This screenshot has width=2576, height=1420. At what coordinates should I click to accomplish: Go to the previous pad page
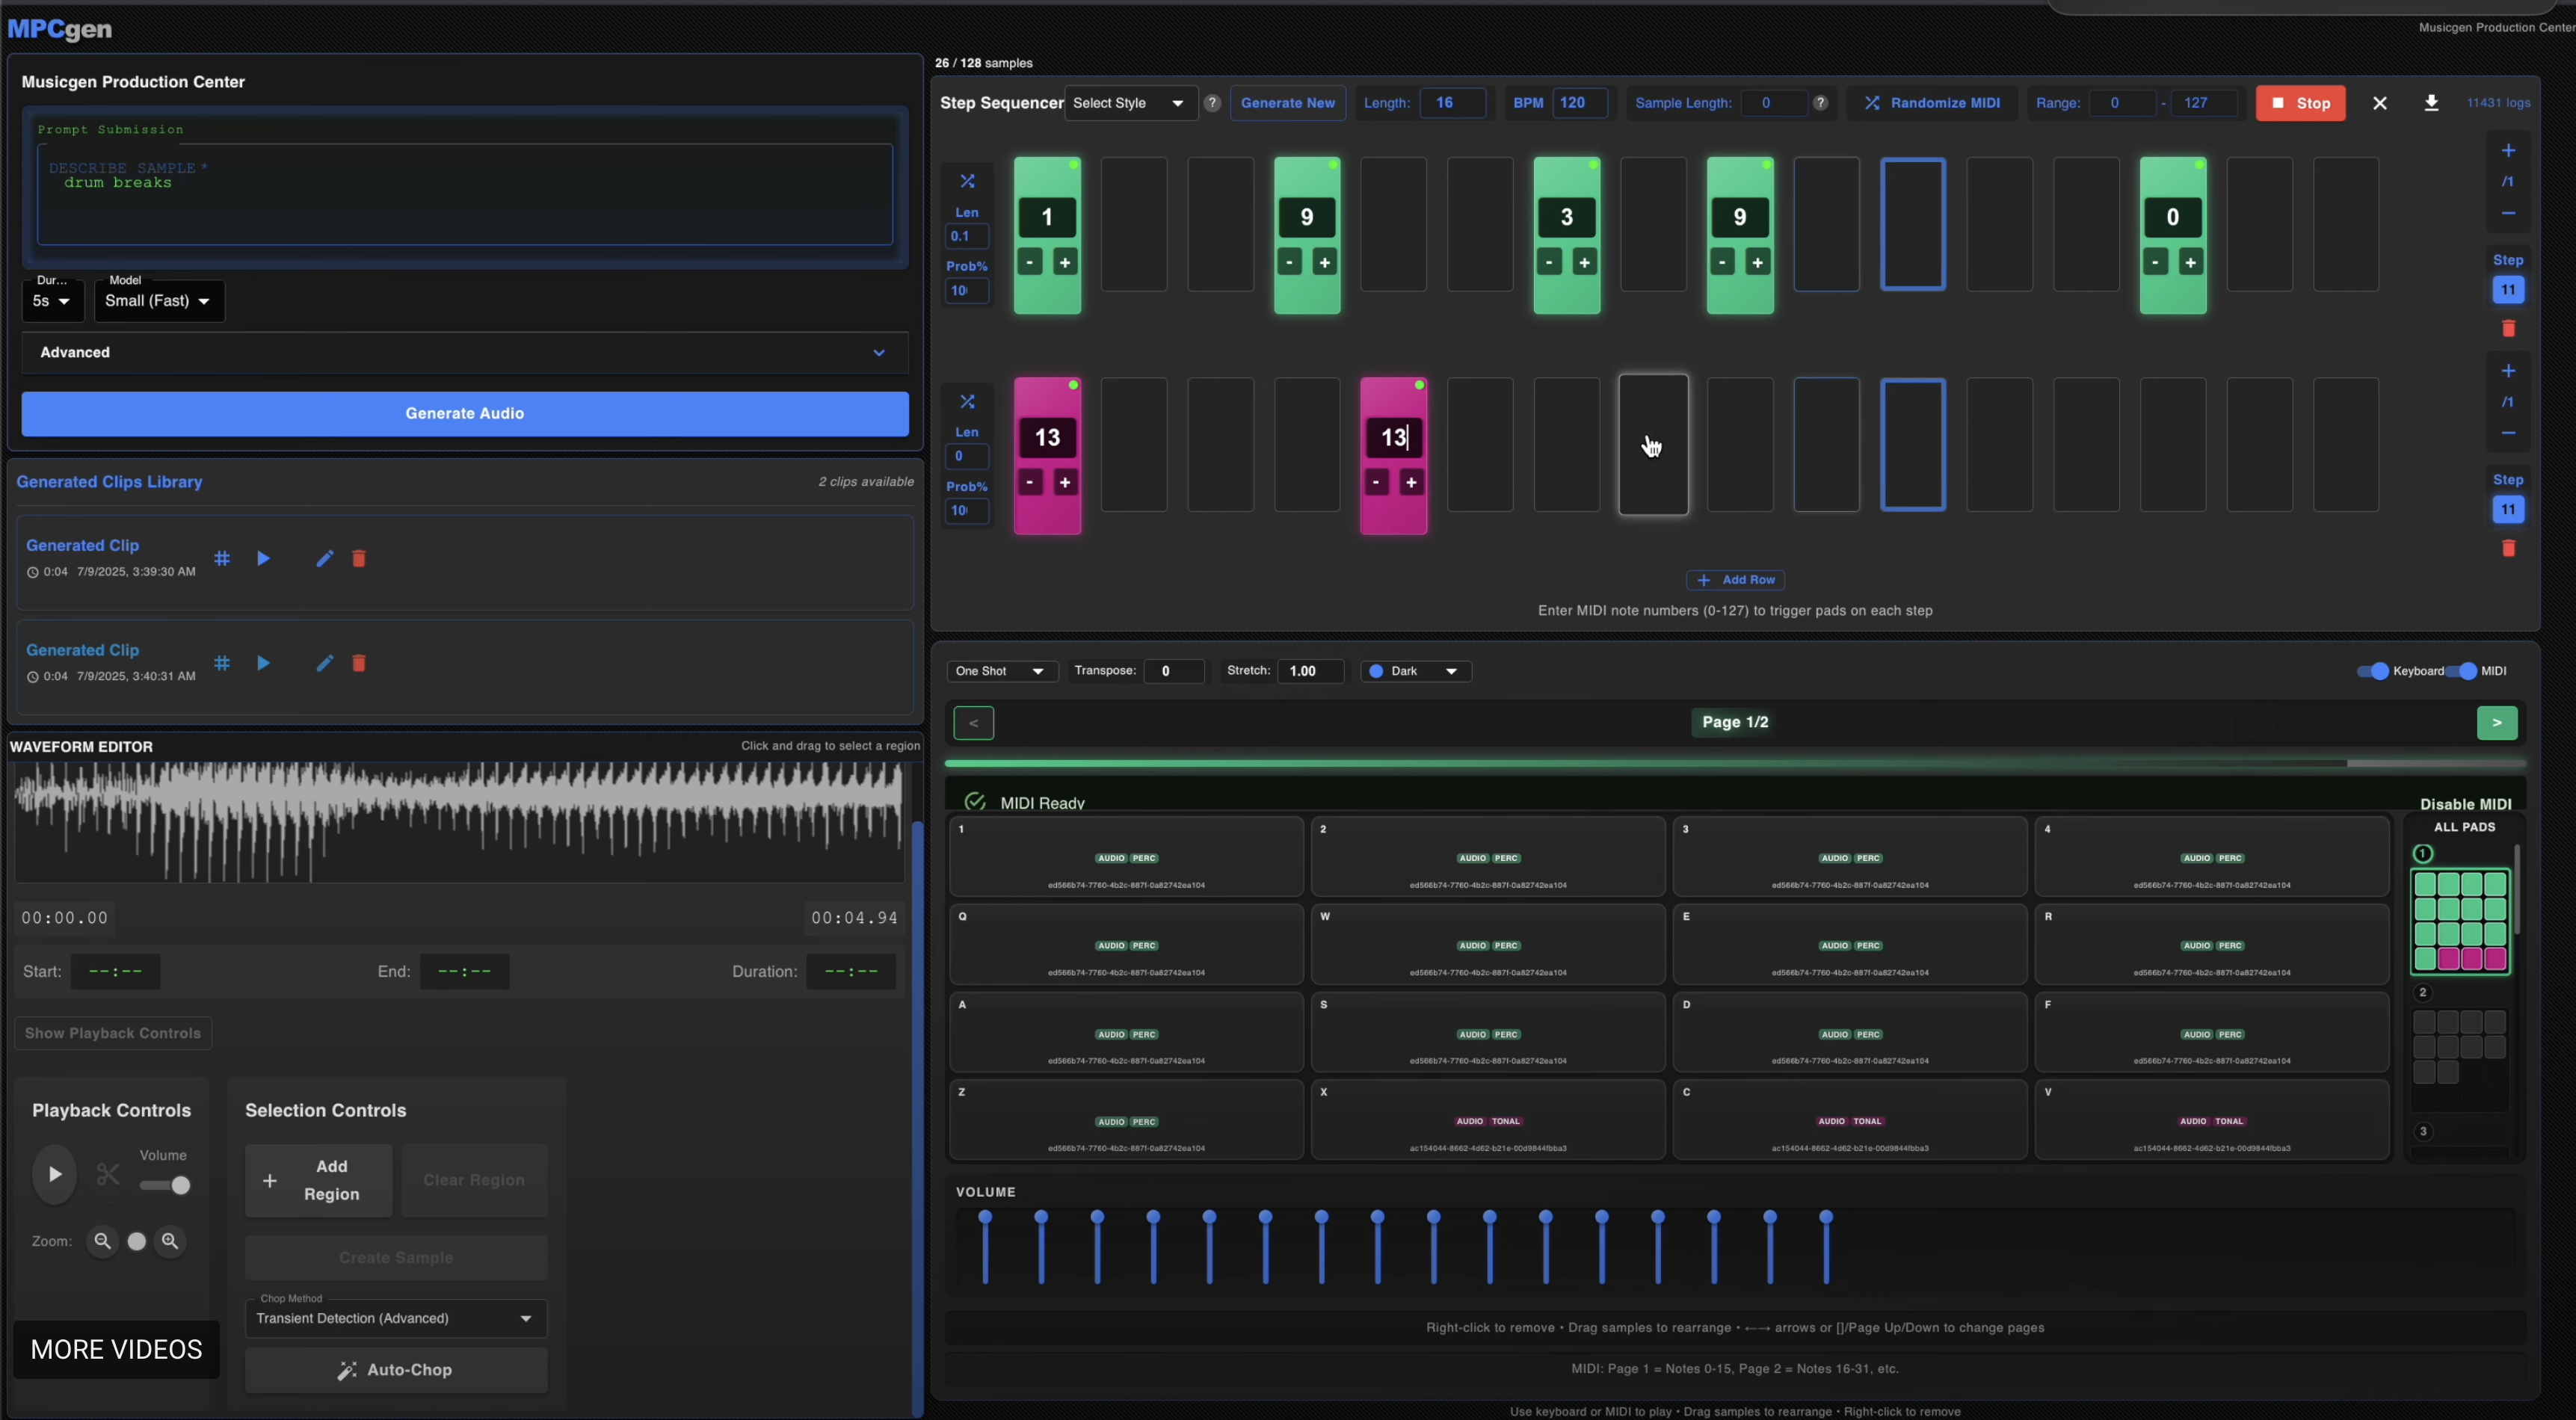973,723
